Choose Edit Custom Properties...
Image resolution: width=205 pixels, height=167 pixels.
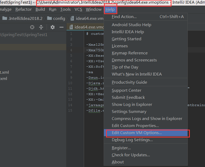point(146,125)
